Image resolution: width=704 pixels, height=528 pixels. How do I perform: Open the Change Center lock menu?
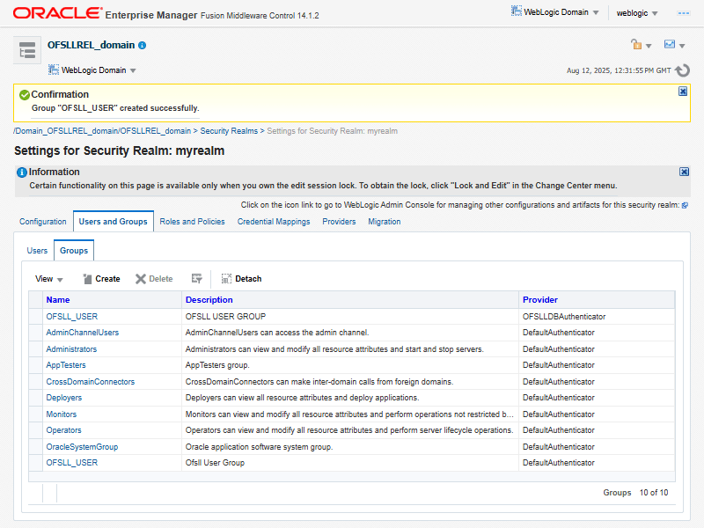[641, 45]
